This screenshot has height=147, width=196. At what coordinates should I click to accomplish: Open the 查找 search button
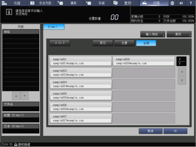pos(179,34)
